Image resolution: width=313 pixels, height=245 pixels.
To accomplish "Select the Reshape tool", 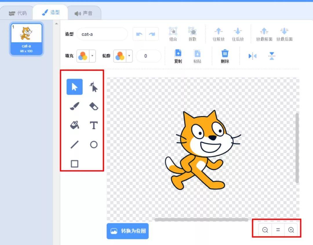I will pyautogui.click(x=94, y=87).
